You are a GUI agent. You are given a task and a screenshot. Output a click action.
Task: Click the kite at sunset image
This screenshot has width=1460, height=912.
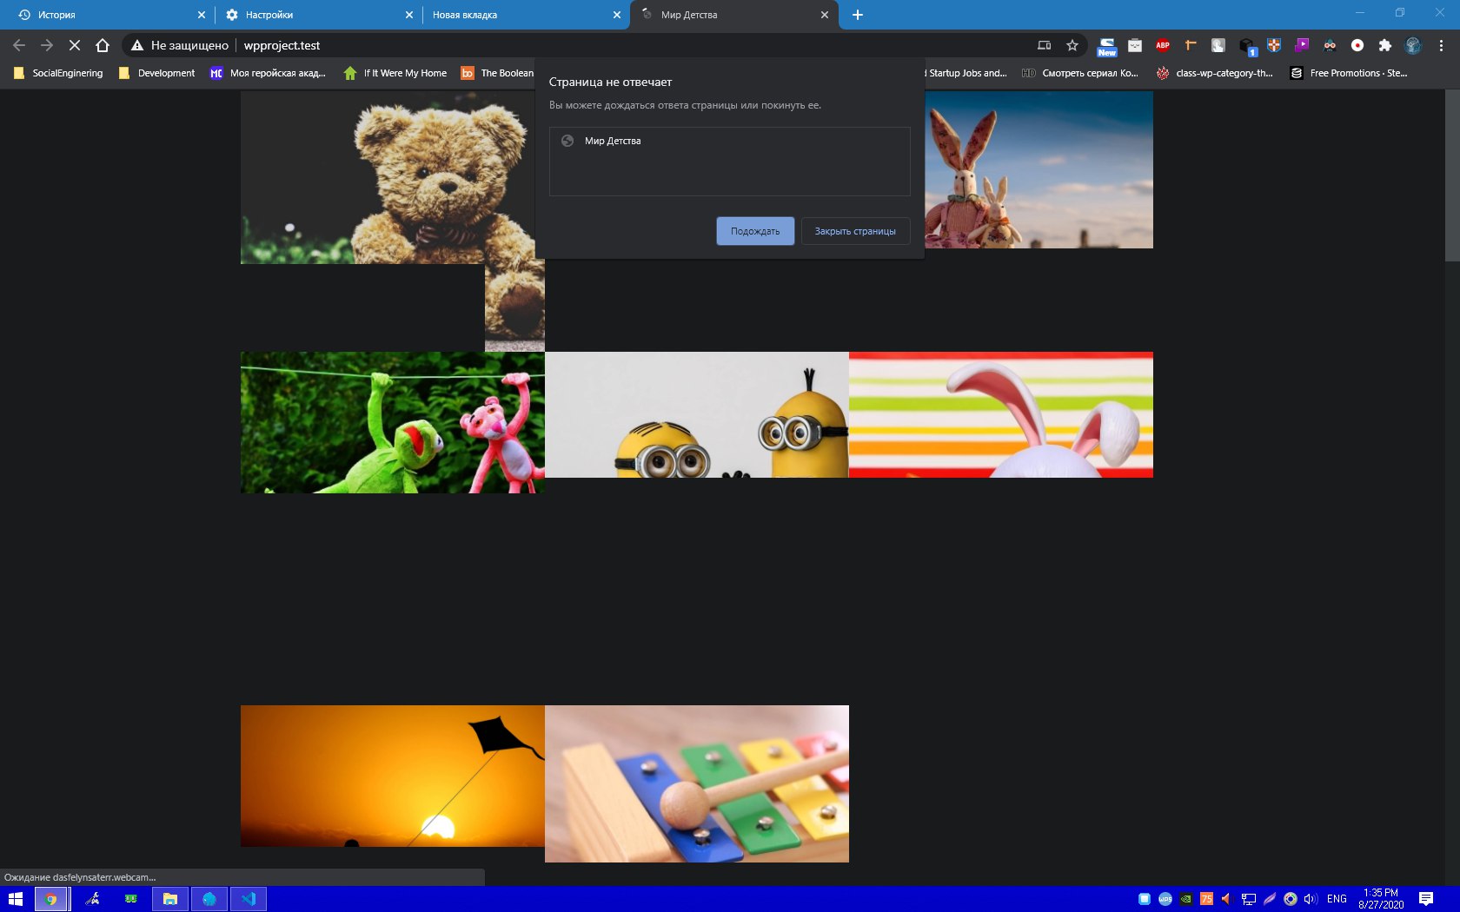click(x=393, y=776)
